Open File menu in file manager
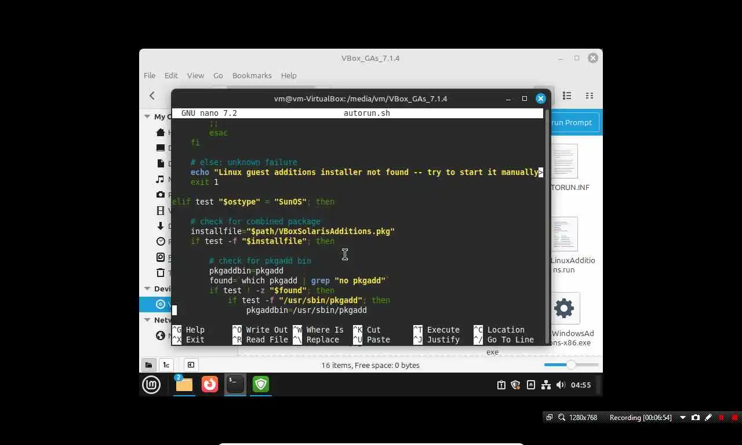 pyautogui.click(x=150, y=75)
